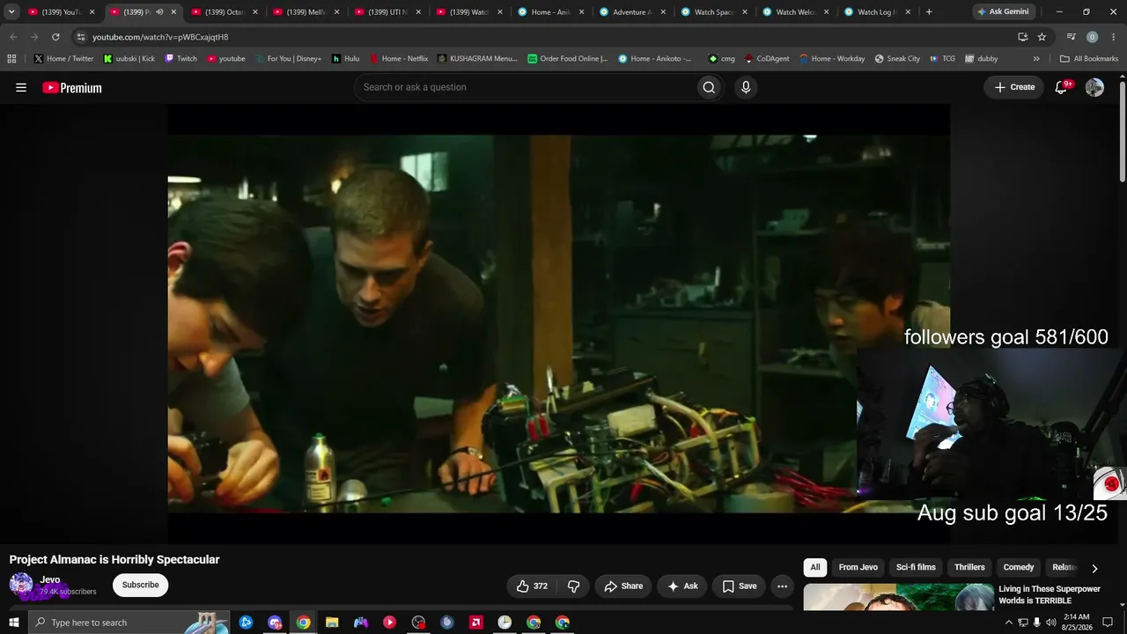The width and height of the screenshot is (1127, 634).
Task: Open Home / Twitter bookmark
Action: click(63, 59)
